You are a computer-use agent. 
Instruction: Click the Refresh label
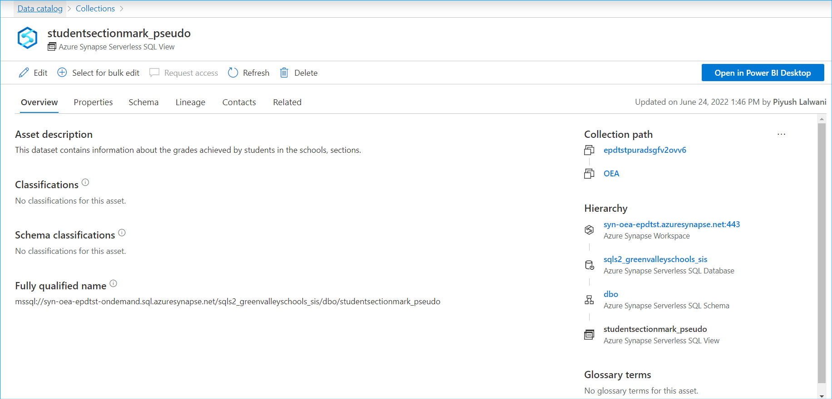pyautogui.click(x=256, y=73)
